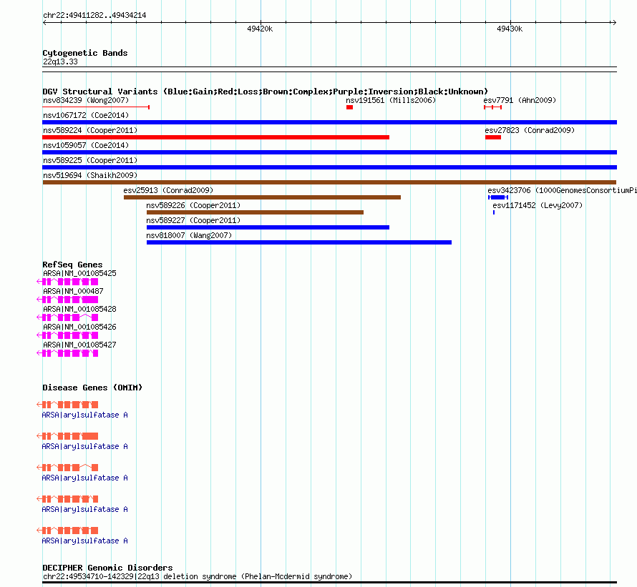This screenshot has height=587, width=637.
Task: Click the third OMIM ARSA orange gene glyph
Action: click(67, 468)
